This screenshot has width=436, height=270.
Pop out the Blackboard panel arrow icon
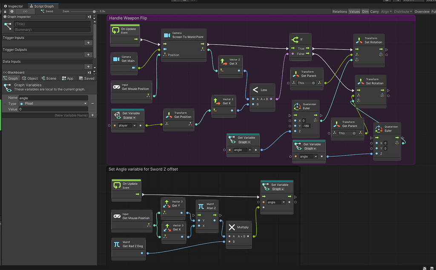(89, 72)
